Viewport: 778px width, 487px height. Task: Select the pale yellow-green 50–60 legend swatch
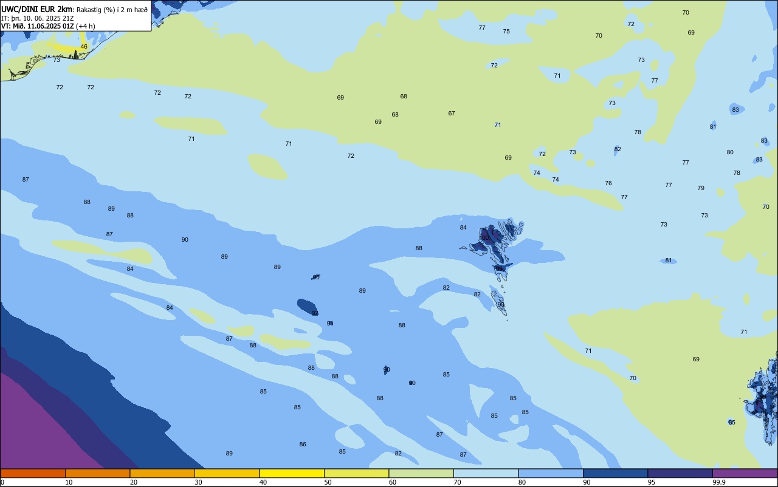coord(356,473)
